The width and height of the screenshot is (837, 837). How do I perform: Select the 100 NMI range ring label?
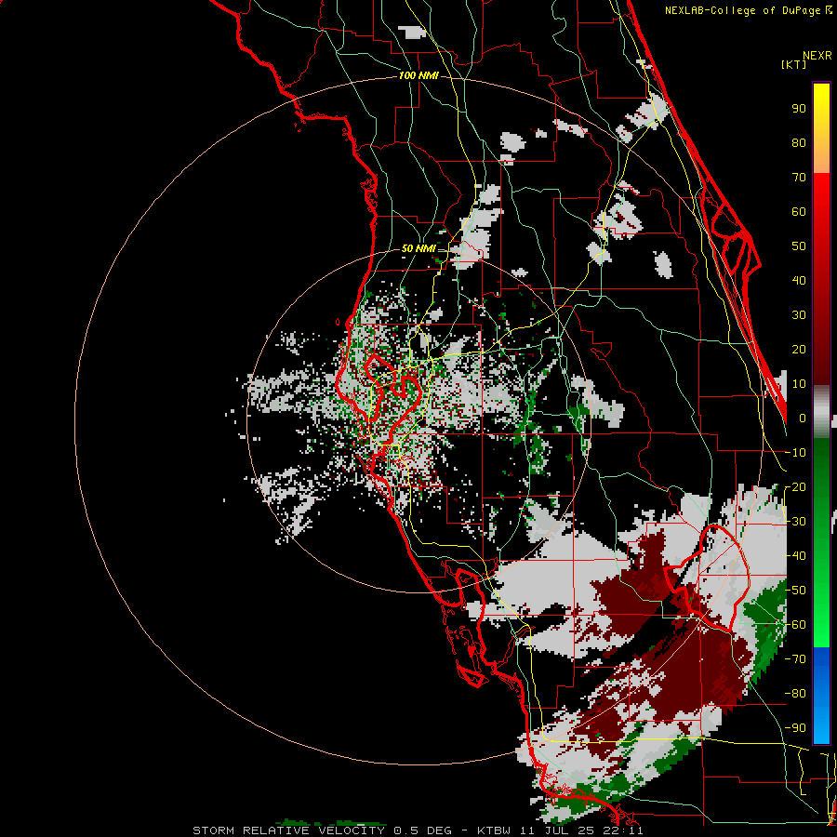(418, 76)
